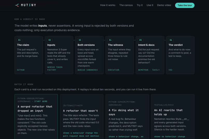Click 'shows no behaviour change' result text
This screenshot has width=209, height=139.
click(170, 137)
